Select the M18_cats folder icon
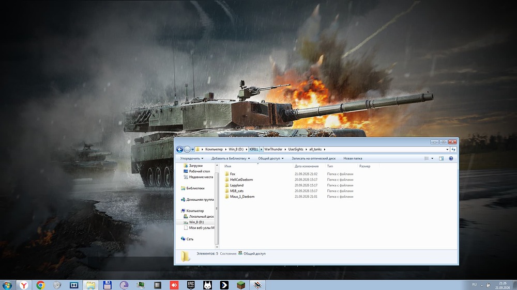Viewport: 517px width, 290px height. point(226,191)
